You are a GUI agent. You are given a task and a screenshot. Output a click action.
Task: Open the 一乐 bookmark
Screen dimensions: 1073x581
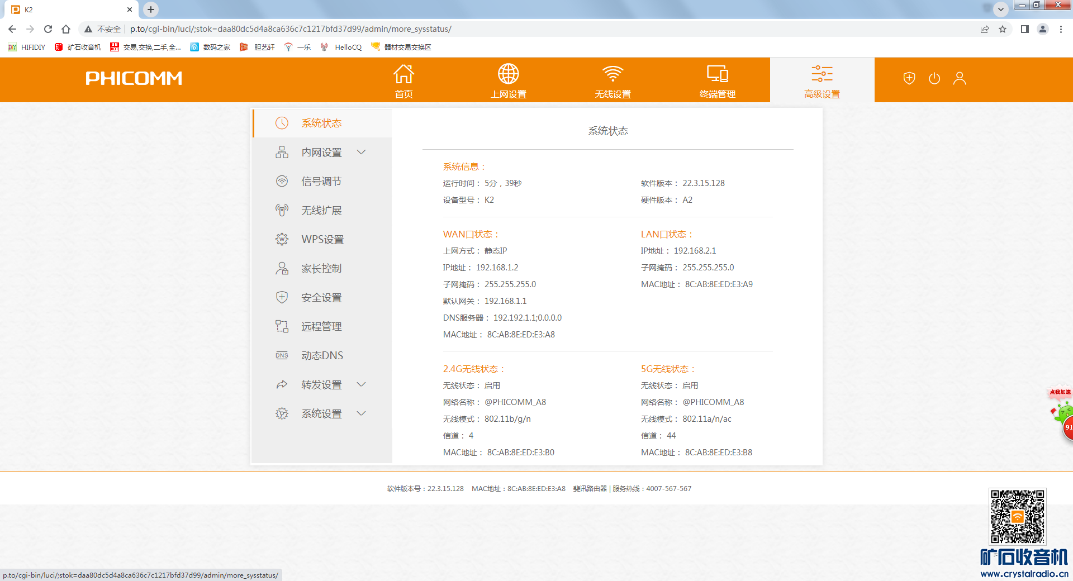(x=297, y=47)
